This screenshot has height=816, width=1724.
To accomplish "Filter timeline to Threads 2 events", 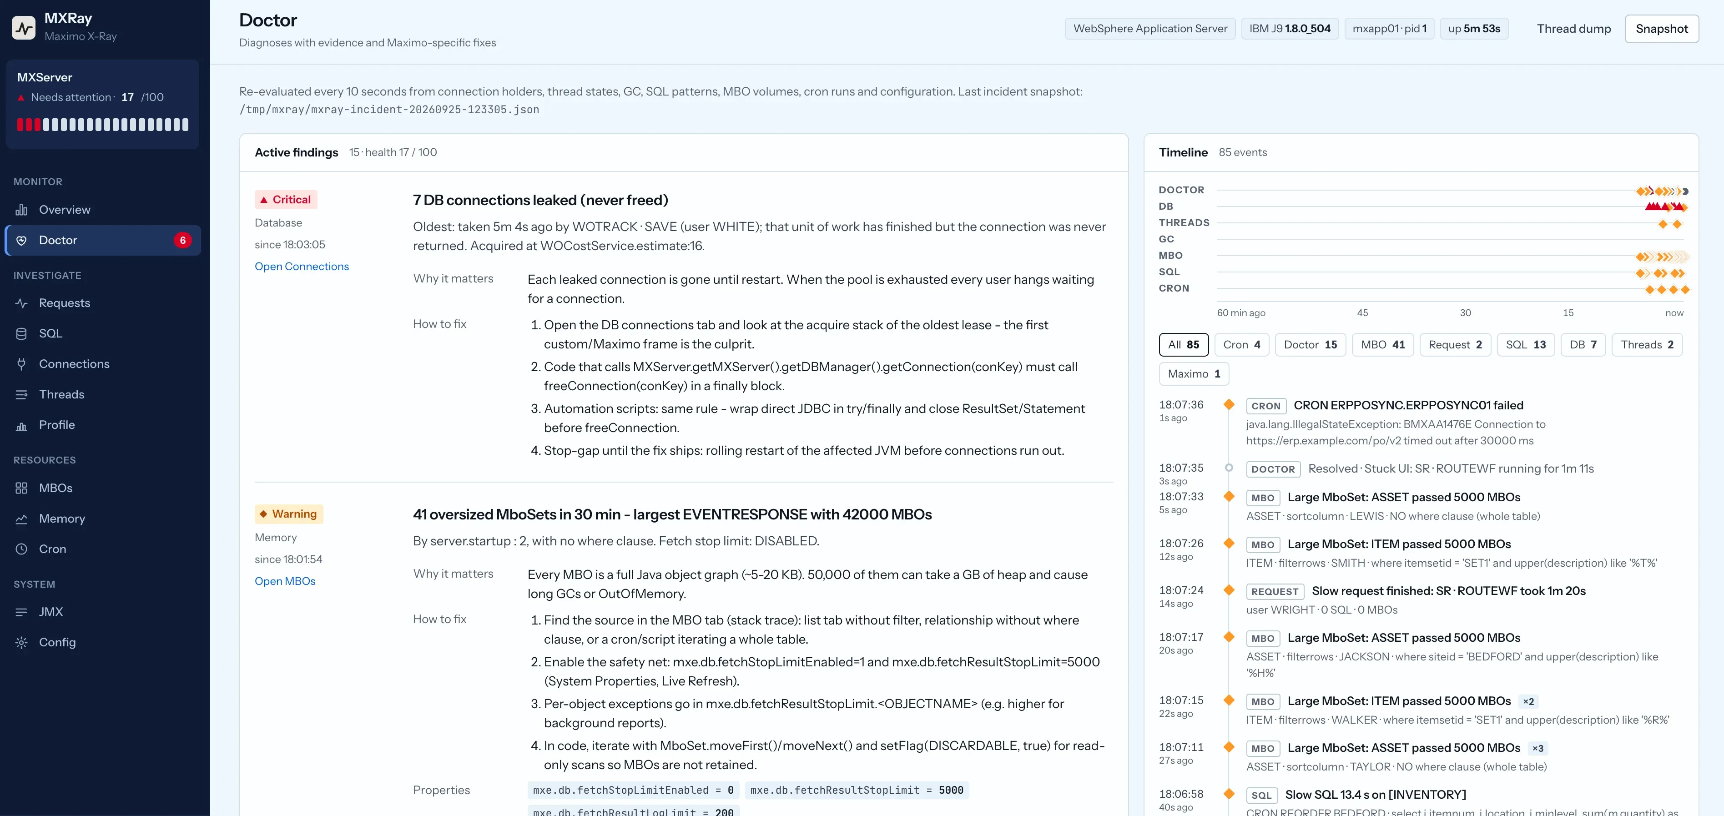I will click(x=1646, y=345).
